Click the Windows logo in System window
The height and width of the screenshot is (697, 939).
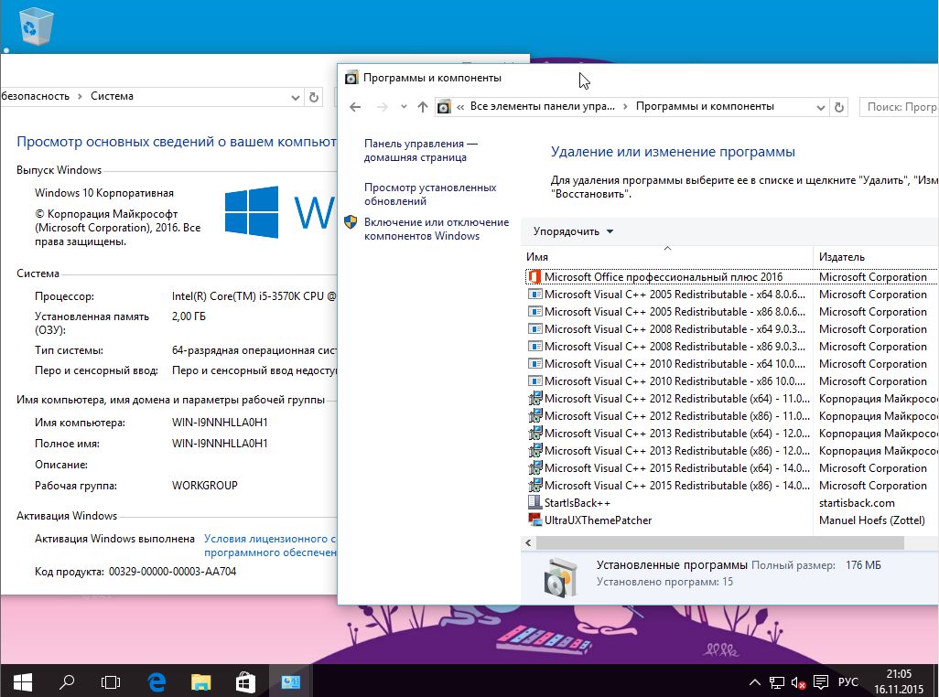point(252,212)
